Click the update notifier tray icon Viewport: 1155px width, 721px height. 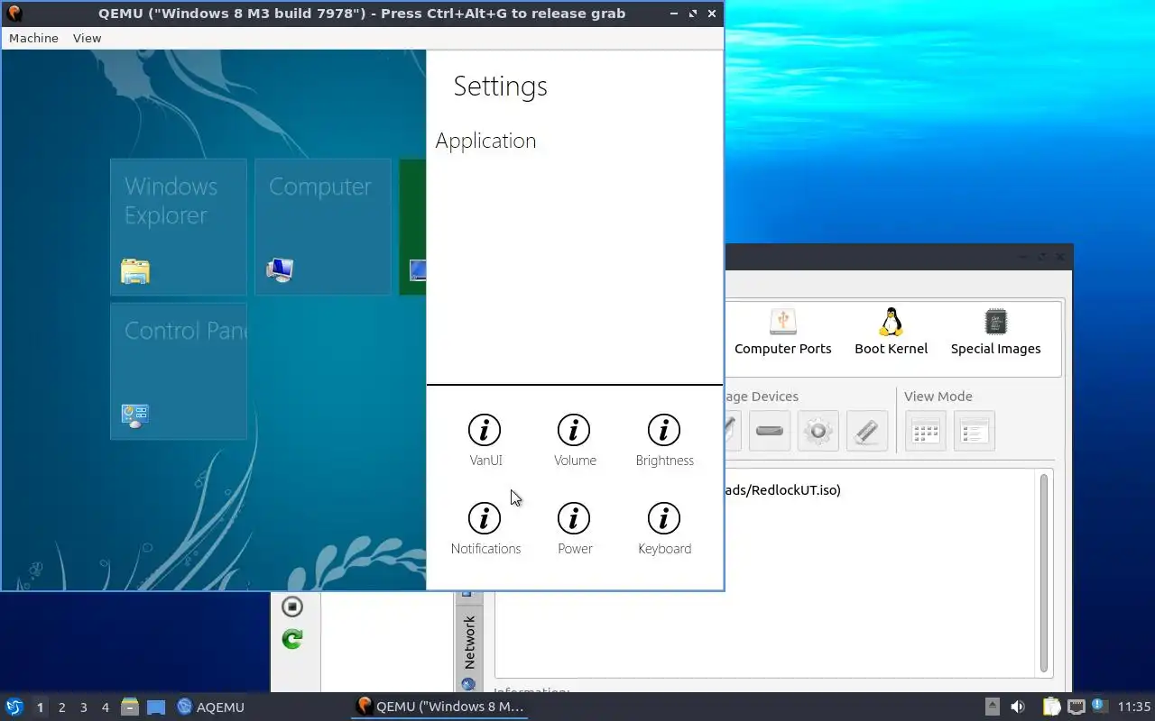(x=1099, y=706)
